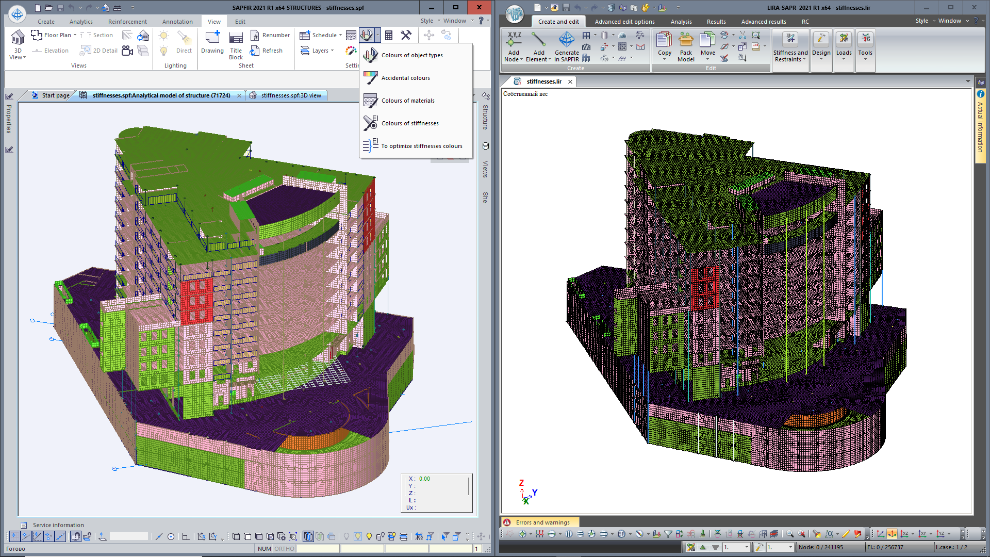Open the Reinforcement ribbon tab
Image resolution: width=990 pixels, height=557 pixels.
point(127,22)
